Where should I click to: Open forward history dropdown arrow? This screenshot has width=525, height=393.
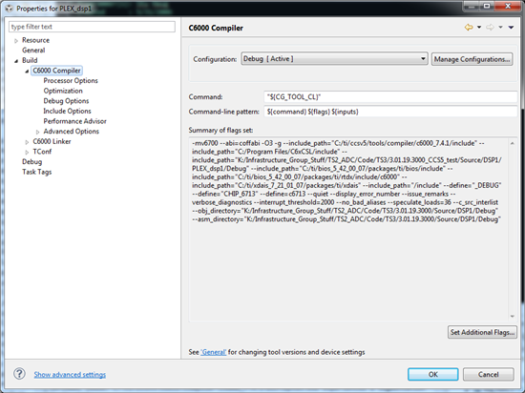500,28
